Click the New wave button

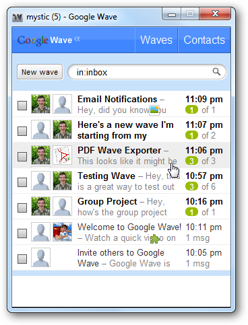click(40, 72)
